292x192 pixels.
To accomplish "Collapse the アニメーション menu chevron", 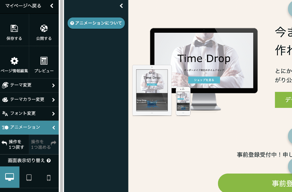I will [x=53, y=128].
